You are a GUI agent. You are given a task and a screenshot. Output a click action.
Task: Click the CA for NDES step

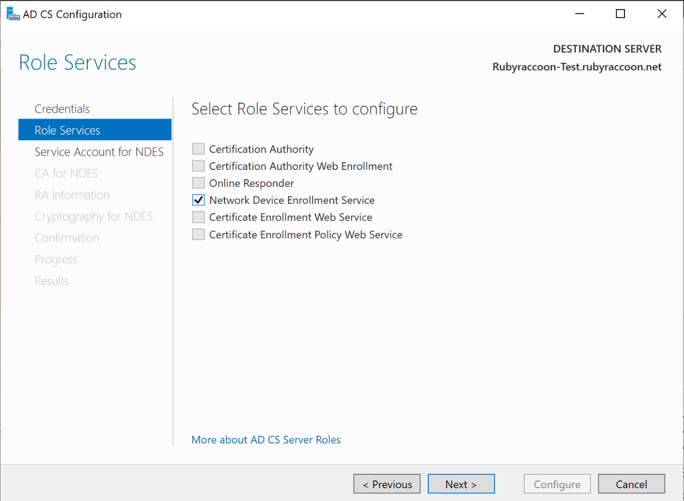66,173
